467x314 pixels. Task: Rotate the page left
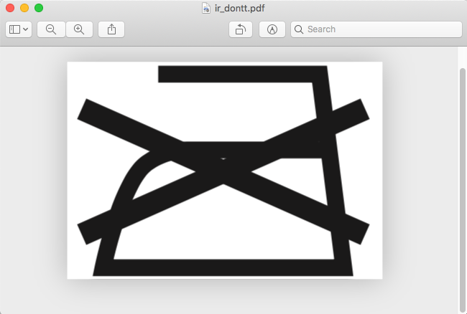pos(241,29)
